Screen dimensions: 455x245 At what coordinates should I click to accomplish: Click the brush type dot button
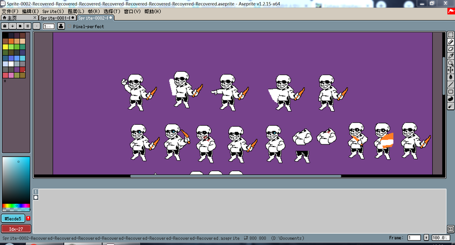(x=36, y=26)
